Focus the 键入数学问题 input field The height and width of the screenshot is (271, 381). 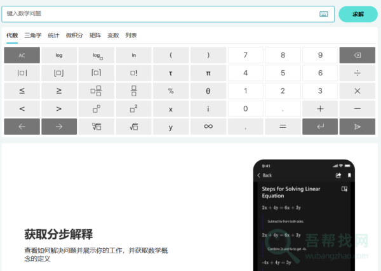[x=159, y=14]
